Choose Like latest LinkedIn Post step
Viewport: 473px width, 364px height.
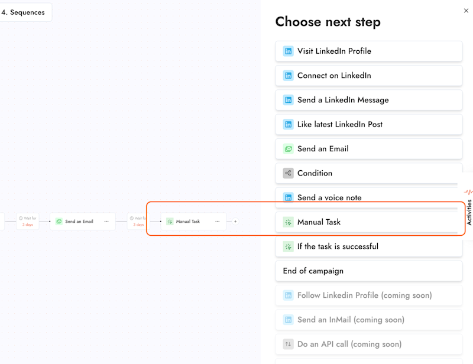point(368,124)
